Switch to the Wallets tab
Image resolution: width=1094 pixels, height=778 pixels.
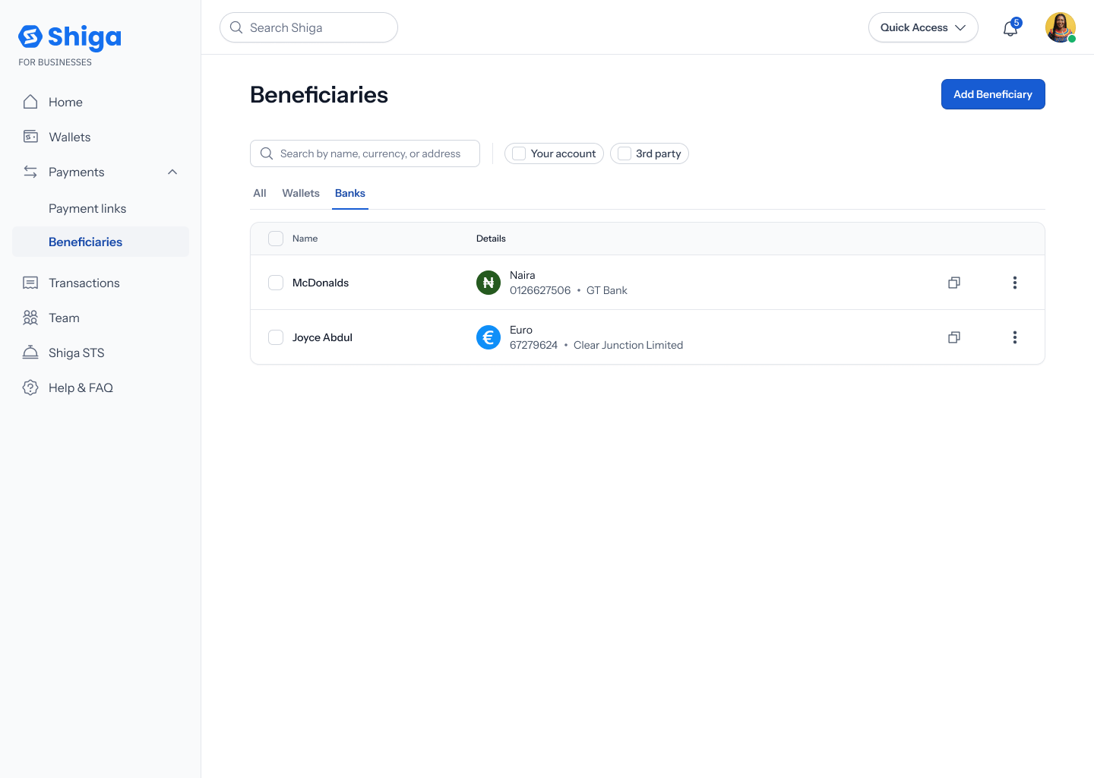coord(301,193)
